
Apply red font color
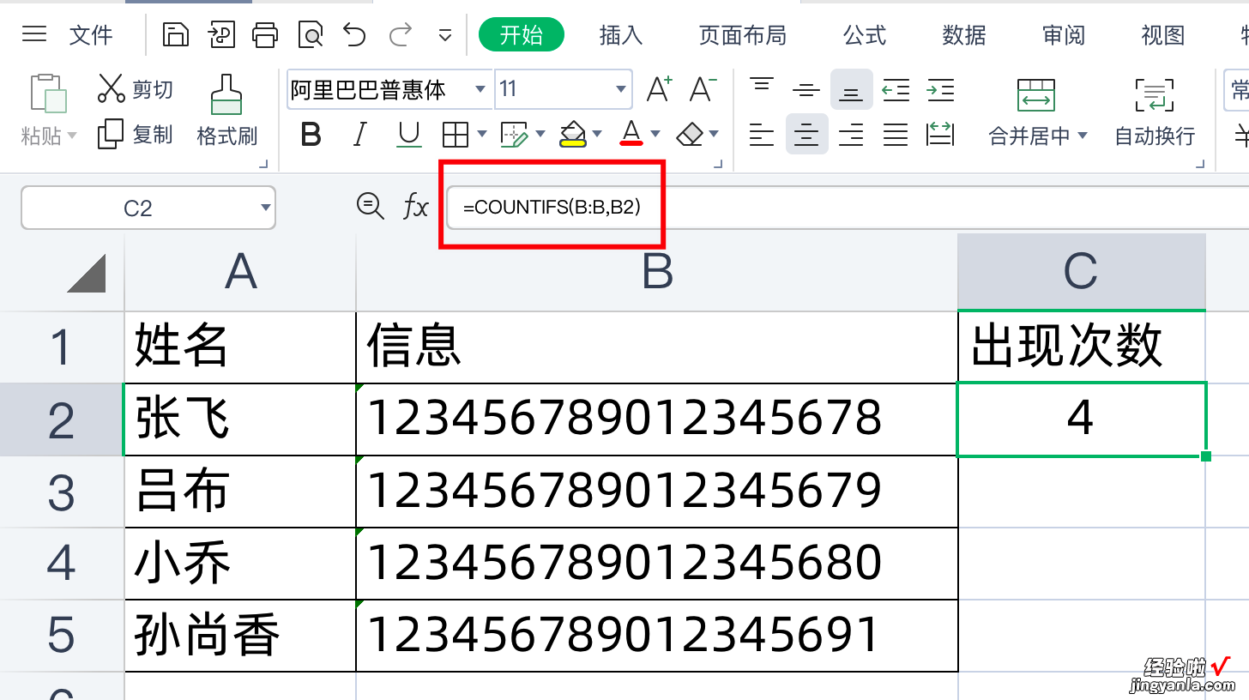(631, 134)
